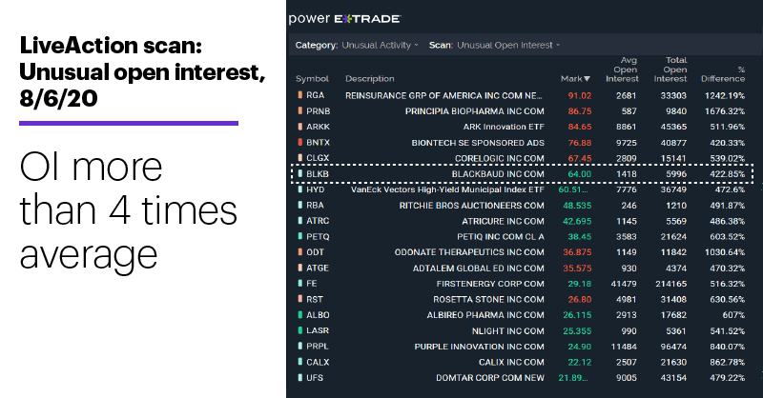763x398 pixels.
Task: Sort by % Difference column header
Action: (723, 74)
